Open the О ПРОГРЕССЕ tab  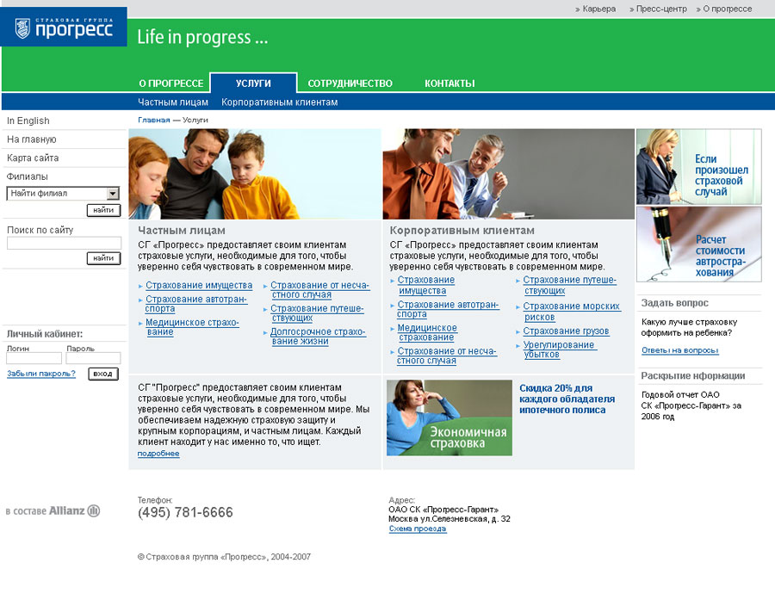171,84
